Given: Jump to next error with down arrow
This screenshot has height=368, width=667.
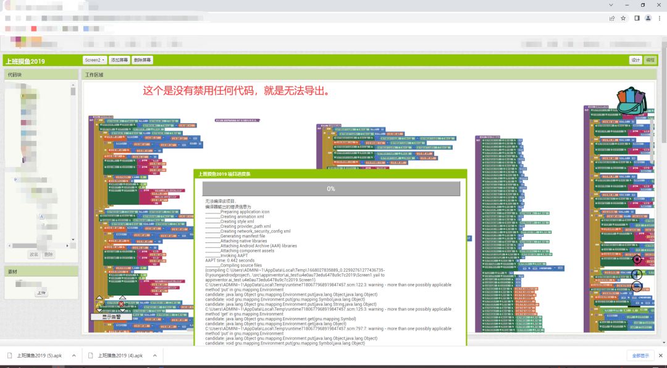Looking at the screenshot, I should 122,310.
